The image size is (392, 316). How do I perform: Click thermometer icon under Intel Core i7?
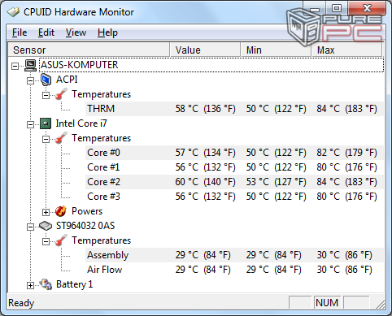click(x=61, y=138)
